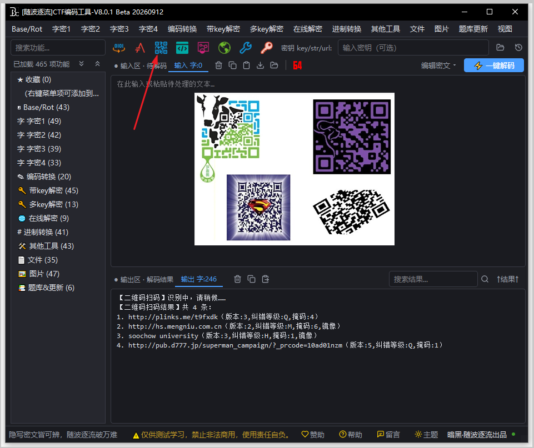Click the 主题 theme toggle

click(x=426, y=434)
